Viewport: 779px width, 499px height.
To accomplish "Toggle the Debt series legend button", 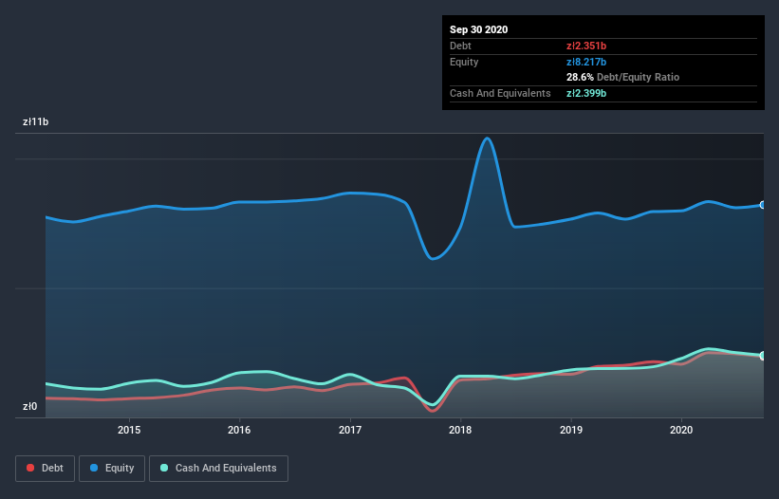I will point(46,469).
